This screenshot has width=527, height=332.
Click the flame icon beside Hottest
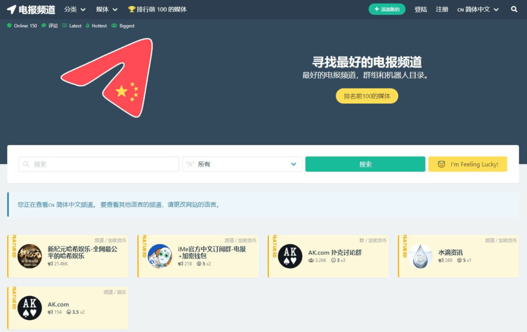point(87,26)
